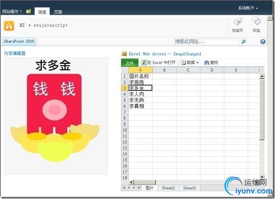The height and width of the screenshot is (199, 275).
Task: Click the spreadsheet scroll-up arrow
Action: click(262, 76)
